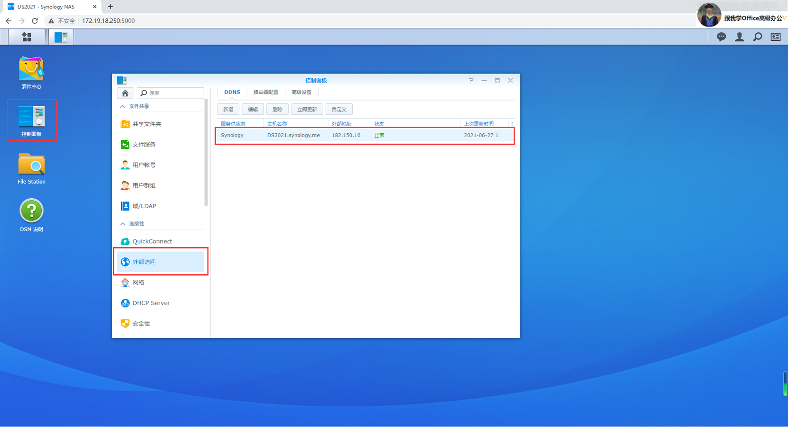
Task: Click the 立即更新 button
Action: tap(307, 109)
